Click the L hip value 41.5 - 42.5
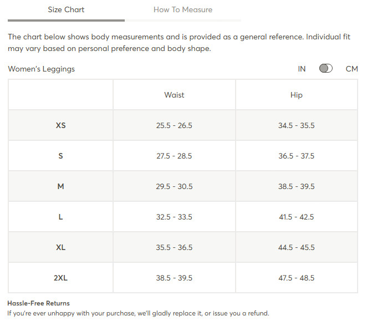Image resolution: width=367 pixels, height=326 pixels. pyautogui.click(x=296, y=217)
